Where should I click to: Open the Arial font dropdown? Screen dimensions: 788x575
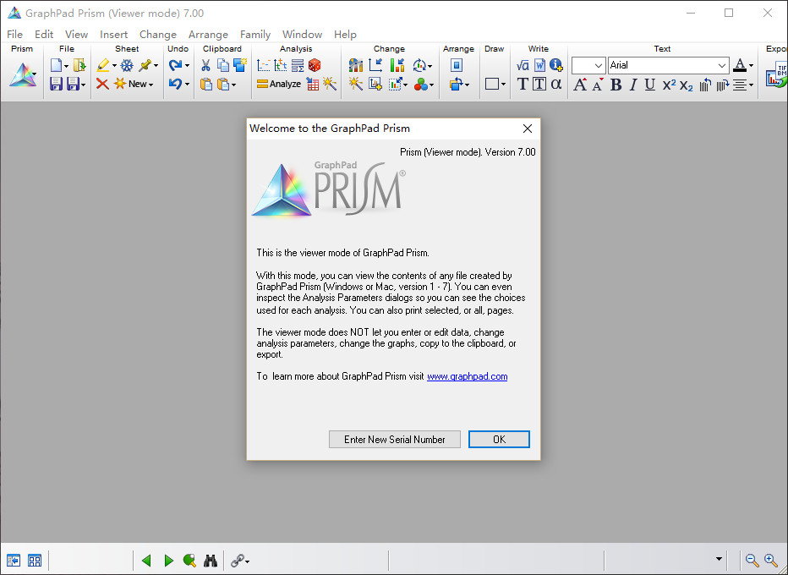click(721, 65)
